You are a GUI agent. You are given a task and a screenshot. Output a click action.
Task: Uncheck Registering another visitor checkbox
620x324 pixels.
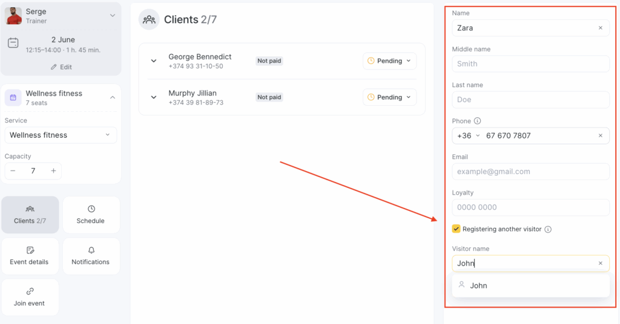click(x=457, y=229)
